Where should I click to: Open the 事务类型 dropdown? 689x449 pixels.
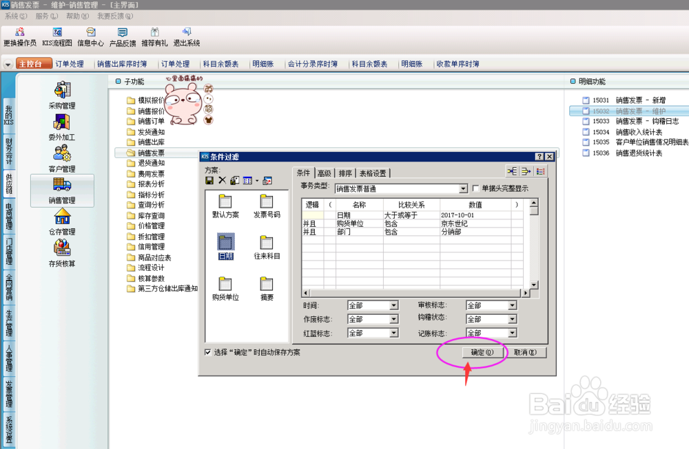tap(463, 188)
